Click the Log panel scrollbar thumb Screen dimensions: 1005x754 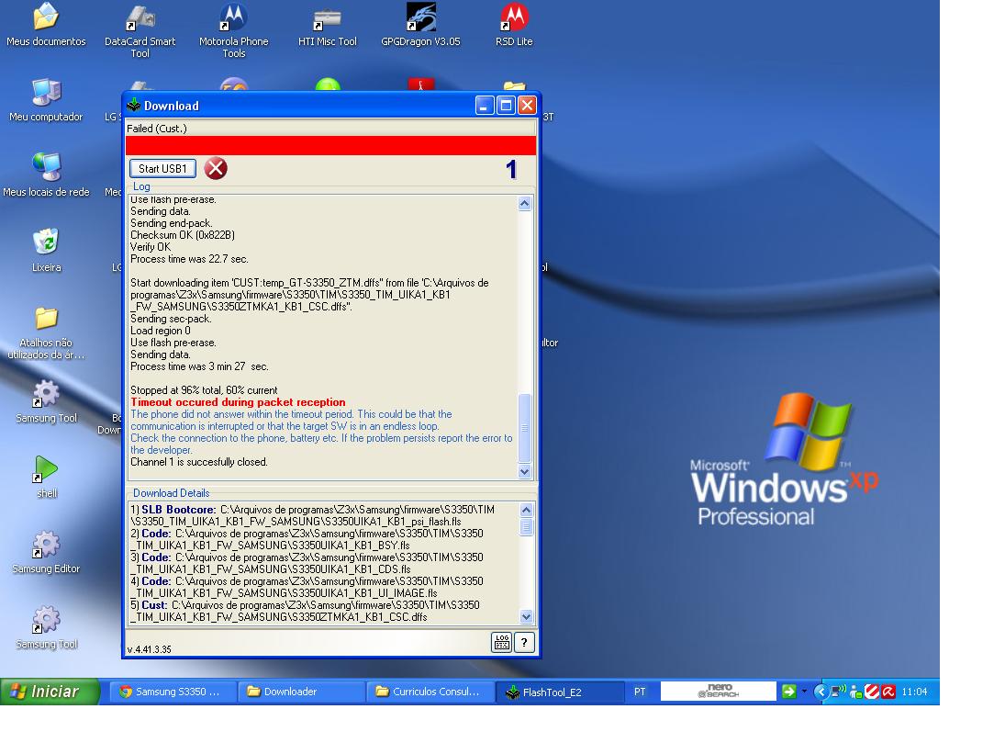[524, 427]
